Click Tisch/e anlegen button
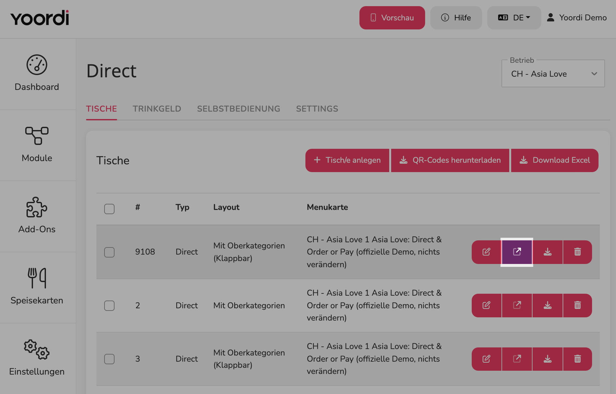The width and height of the screenshot is (616, 394). tap(347, 160)
